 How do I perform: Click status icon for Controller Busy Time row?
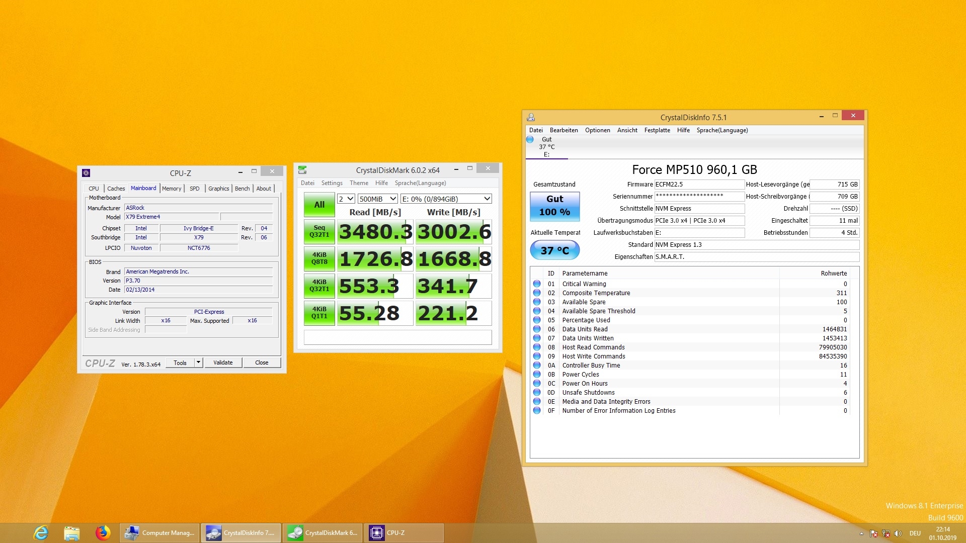[x=537, y=366]
